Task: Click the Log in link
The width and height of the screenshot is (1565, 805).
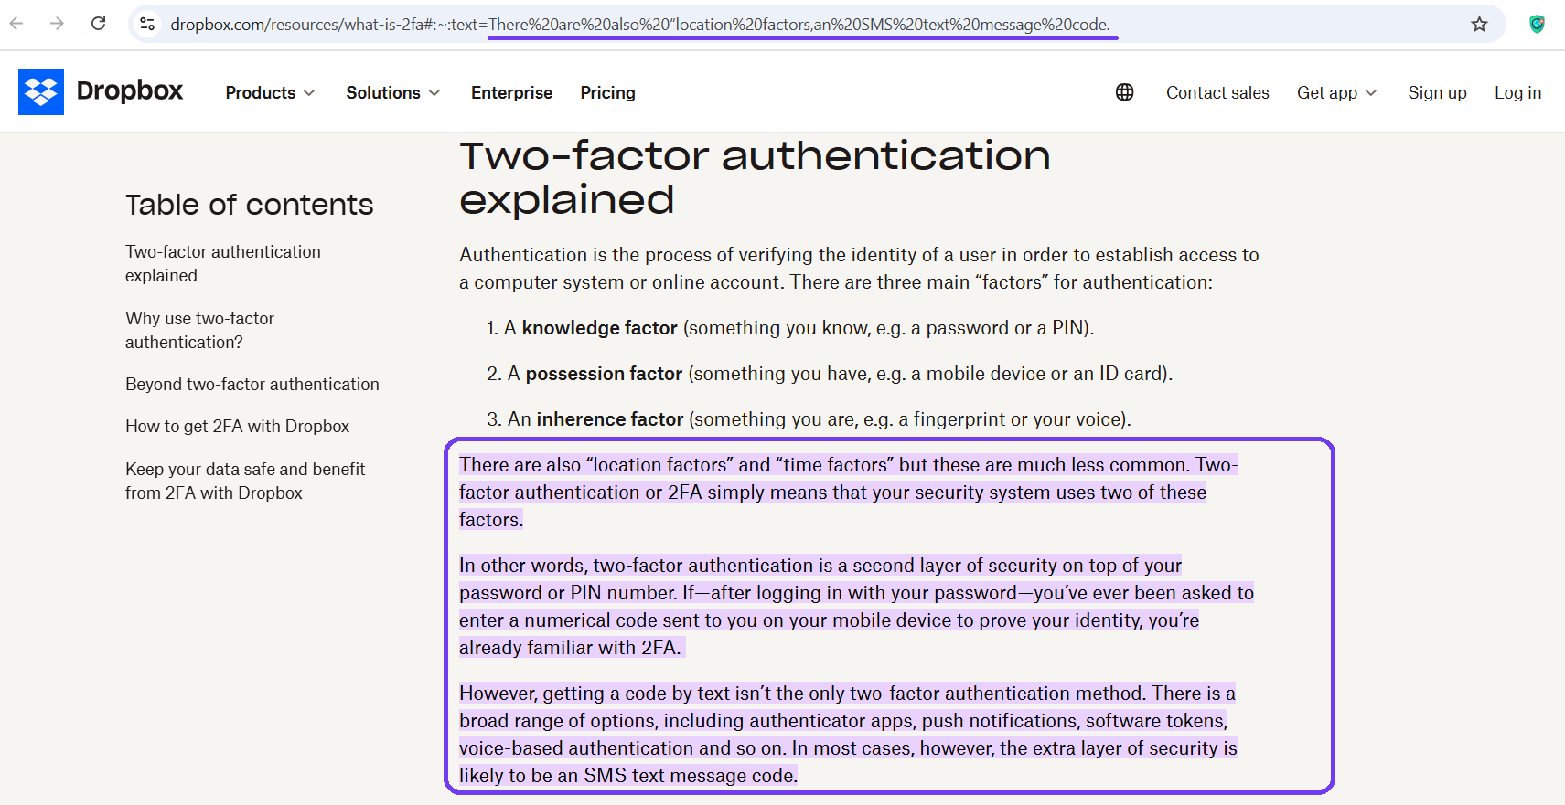Action: [1517, 92]
